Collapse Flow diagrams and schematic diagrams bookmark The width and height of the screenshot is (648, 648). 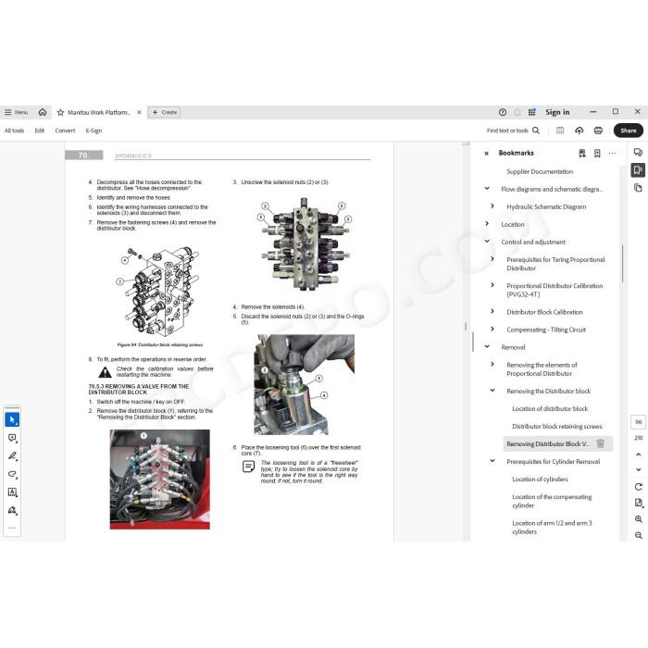coord(487,189)
